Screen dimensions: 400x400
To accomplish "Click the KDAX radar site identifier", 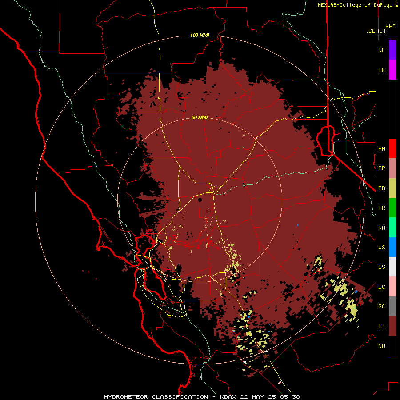I will pos(228,397).
